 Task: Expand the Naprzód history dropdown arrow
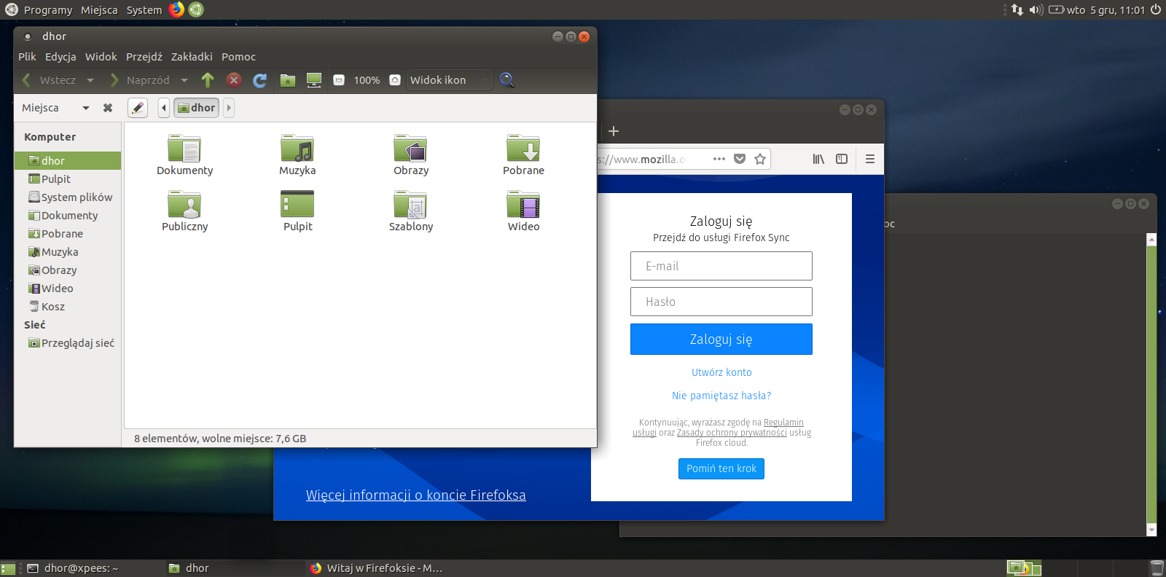[184, 80]
